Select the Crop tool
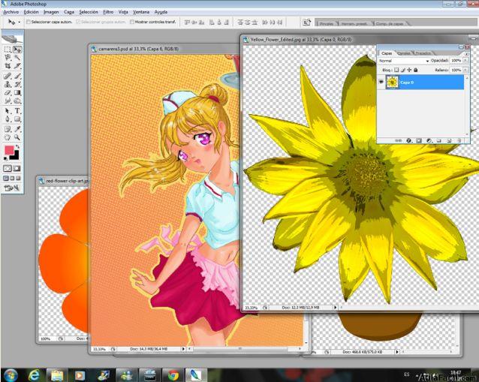 coord(8,65)
